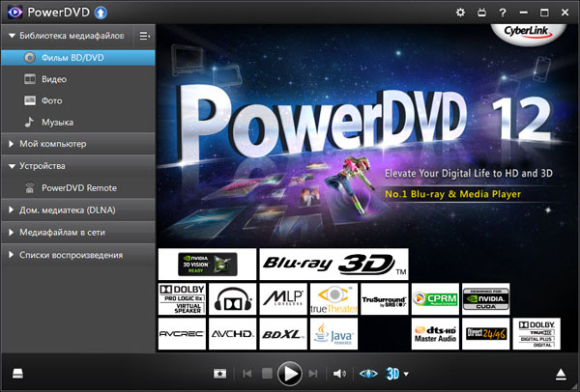
Task: Click the Direct 24/96 logo tile
Action: (x=486, y=334)
